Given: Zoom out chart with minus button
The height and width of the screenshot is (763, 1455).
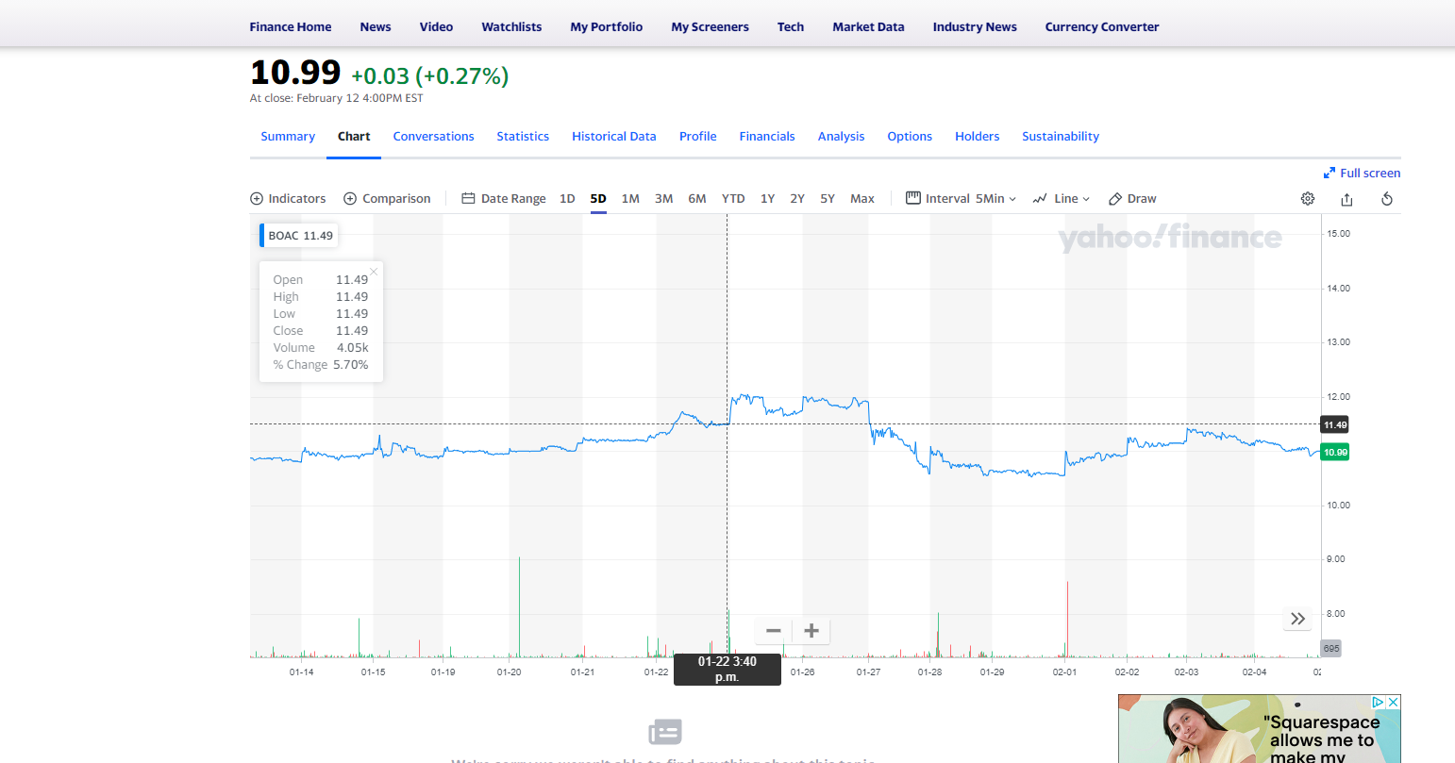Looking at the screenshot, I should [x=774, y=631].
